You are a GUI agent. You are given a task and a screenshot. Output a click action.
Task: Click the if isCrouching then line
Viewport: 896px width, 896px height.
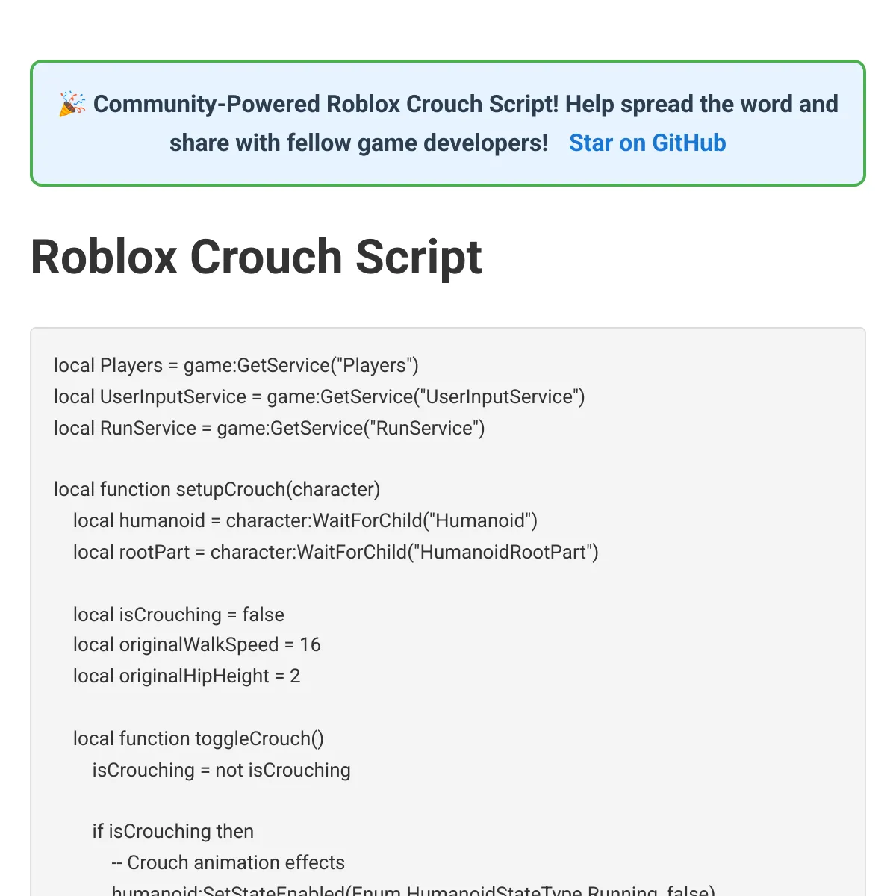[173, 831]
